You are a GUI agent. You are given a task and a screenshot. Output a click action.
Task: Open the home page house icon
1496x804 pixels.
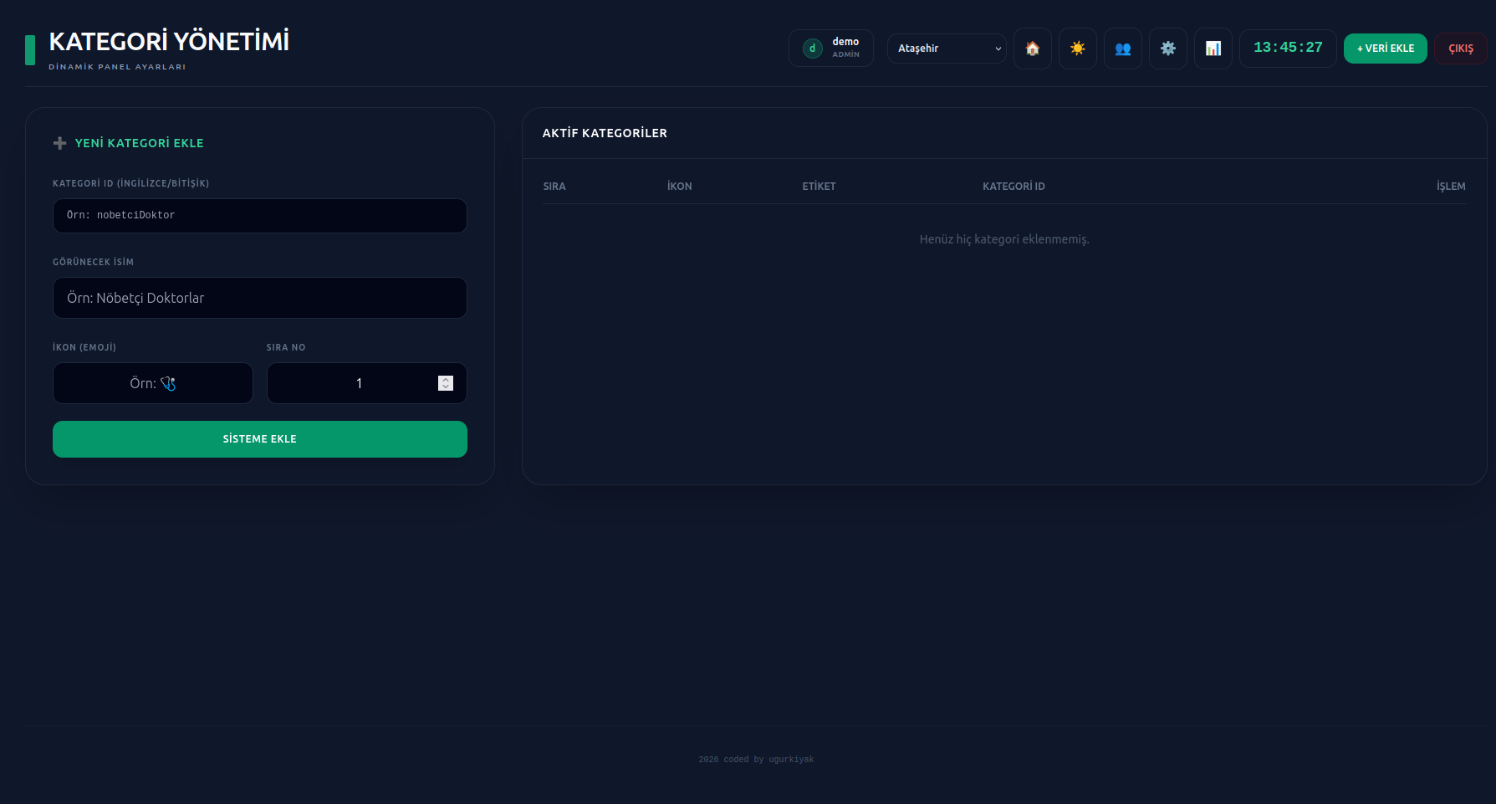[1032, 49]
